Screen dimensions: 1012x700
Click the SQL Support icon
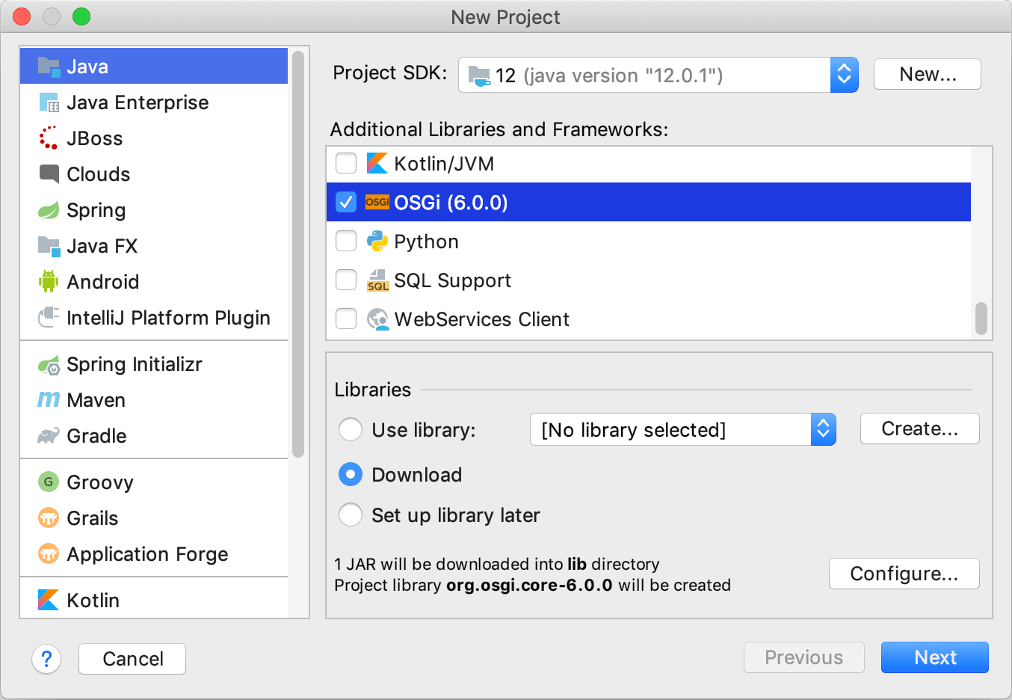pos(377,280)
